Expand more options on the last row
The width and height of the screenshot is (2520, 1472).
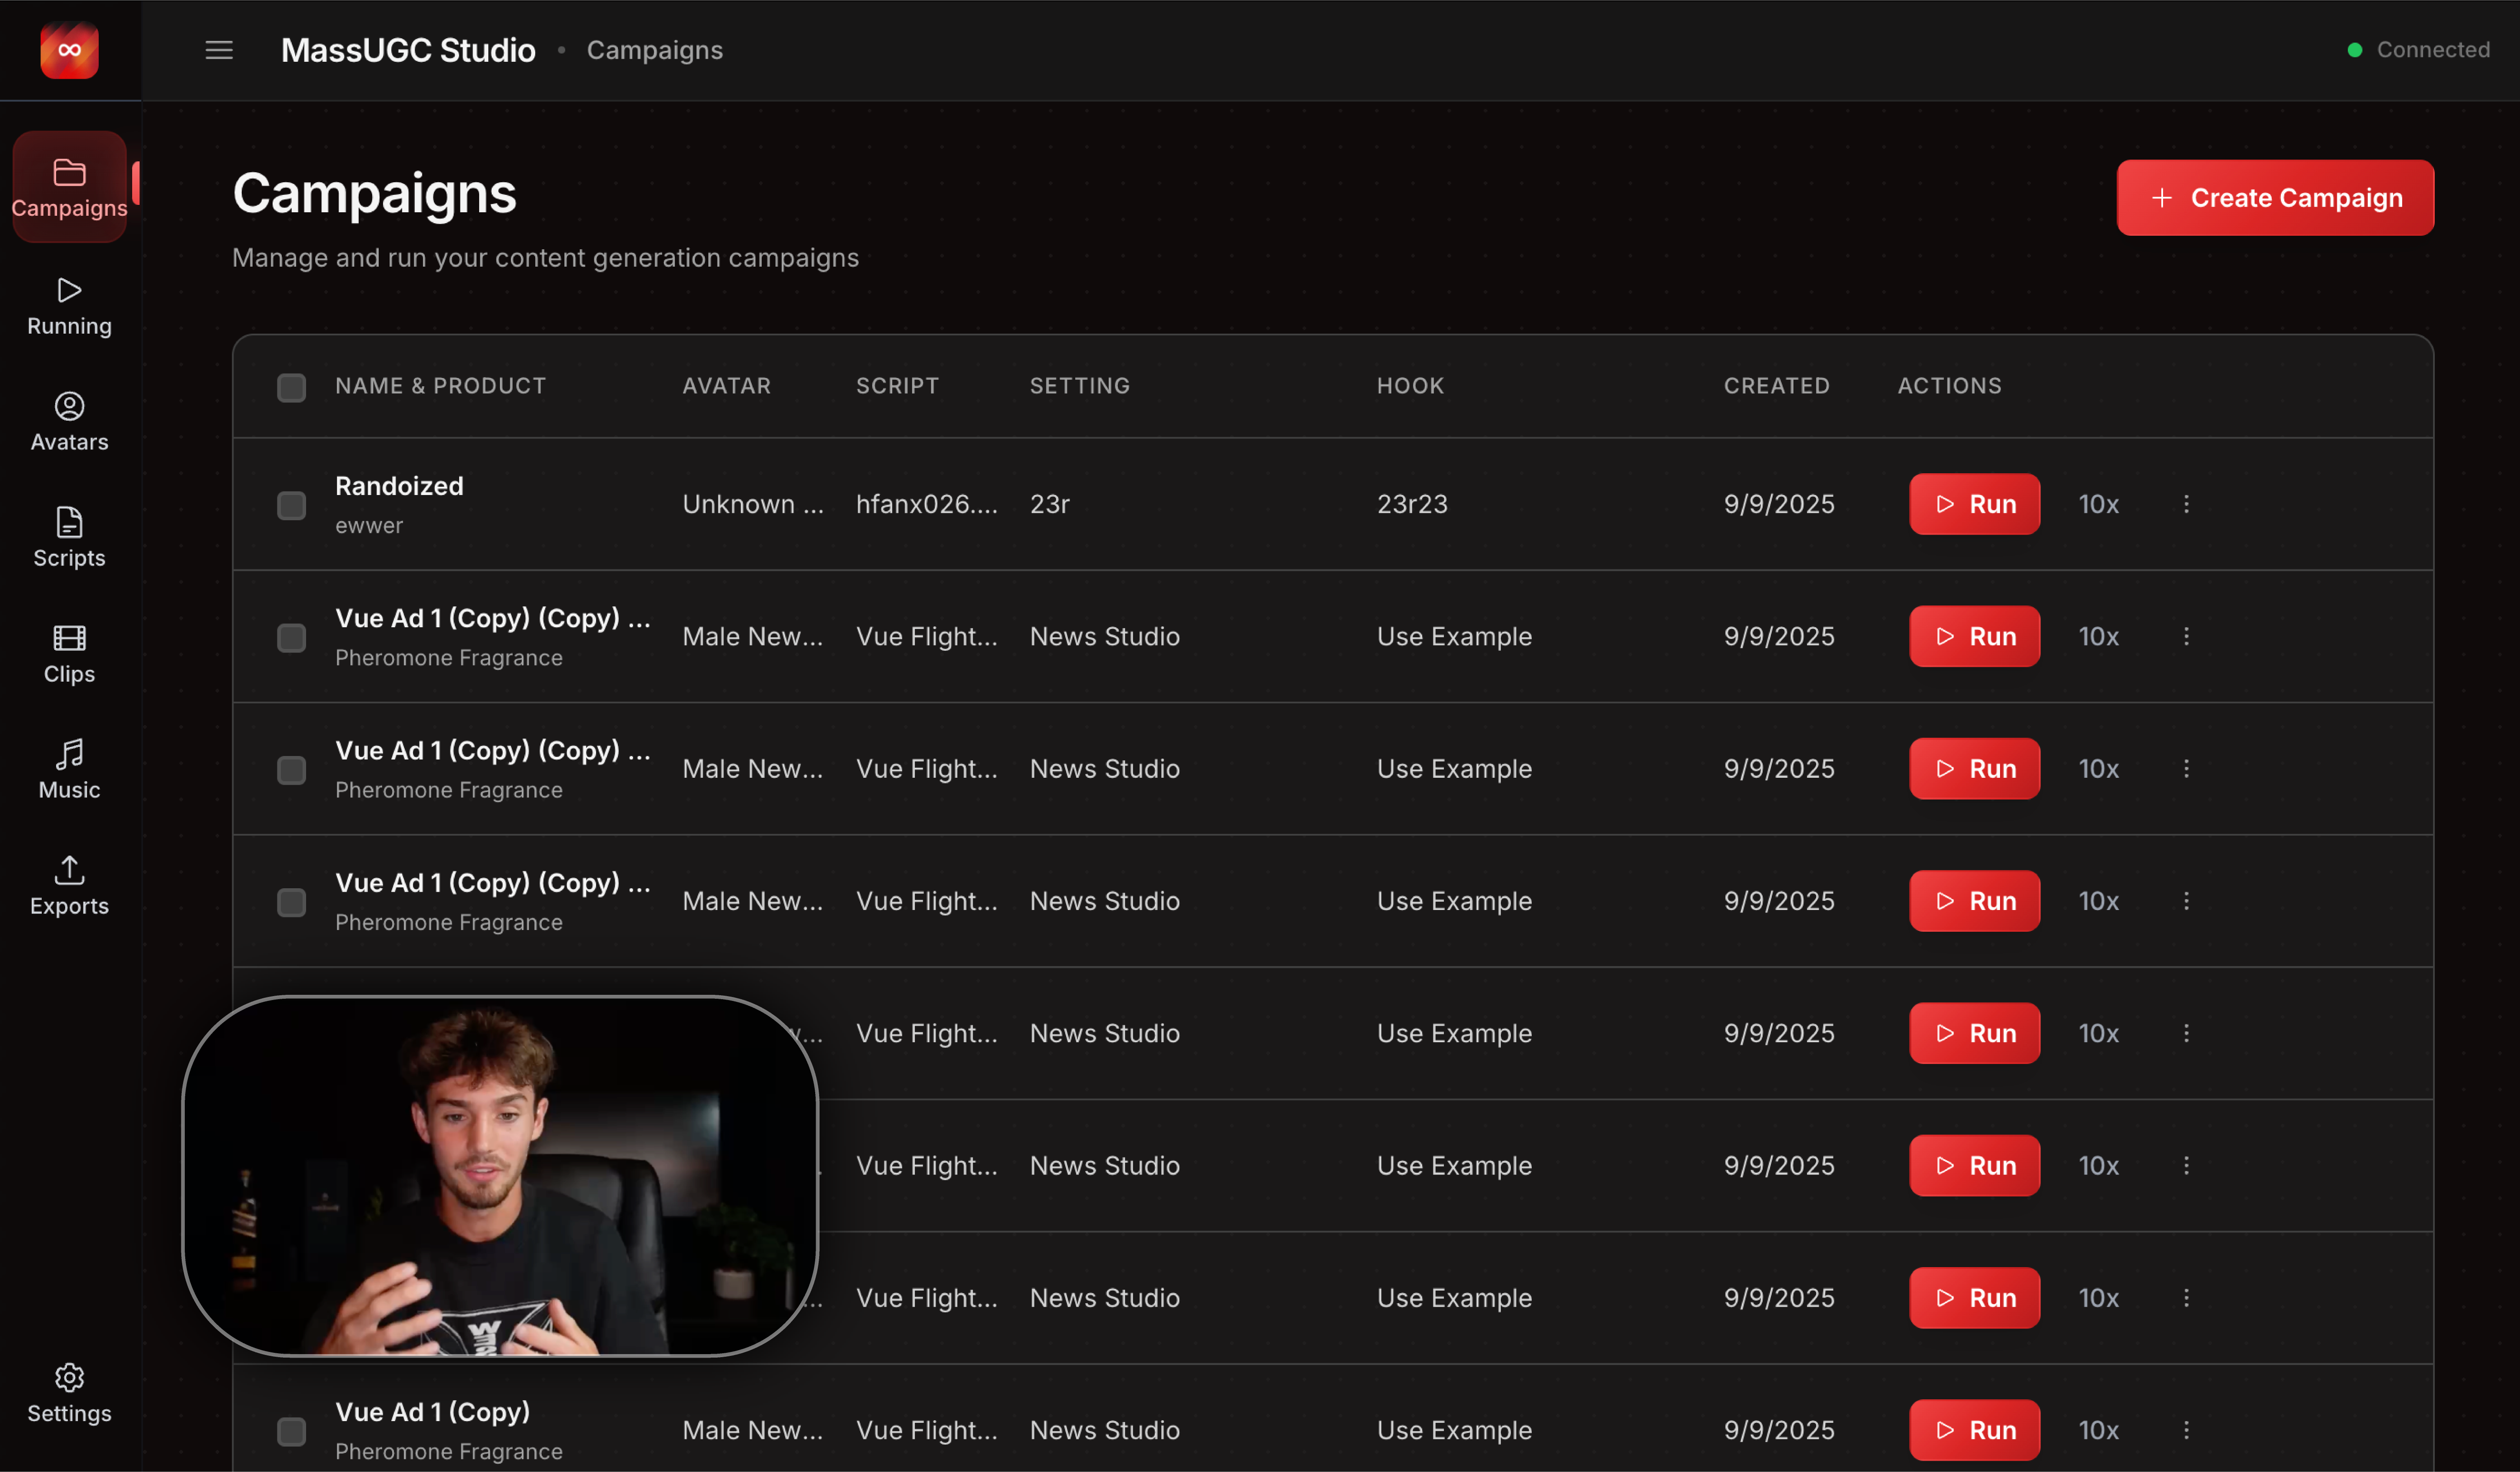2186,1430
